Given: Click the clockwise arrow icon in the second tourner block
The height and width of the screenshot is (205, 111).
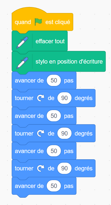Looking at the screenshot, I should tap(41, 133).
